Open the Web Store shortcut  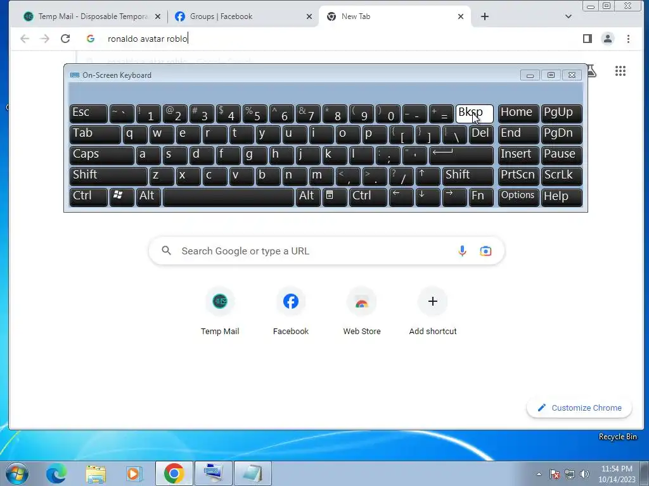pyautogui.click(x=362, y=311)
